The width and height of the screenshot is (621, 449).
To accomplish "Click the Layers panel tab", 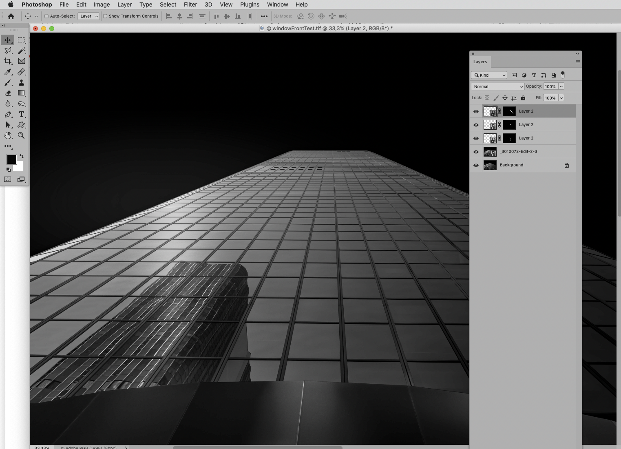I will coord(480,62).
